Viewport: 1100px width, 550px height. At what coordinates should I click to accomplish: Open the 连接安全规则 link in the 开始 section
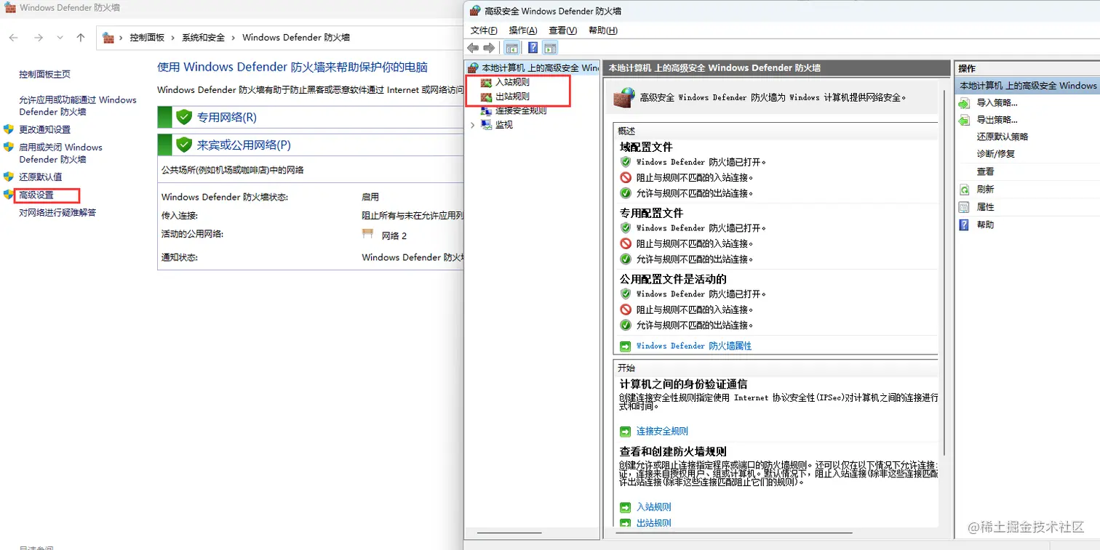662,431
